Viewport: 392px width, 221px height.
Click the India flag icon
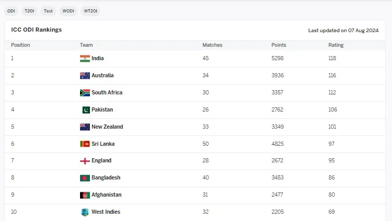point(85,59)
